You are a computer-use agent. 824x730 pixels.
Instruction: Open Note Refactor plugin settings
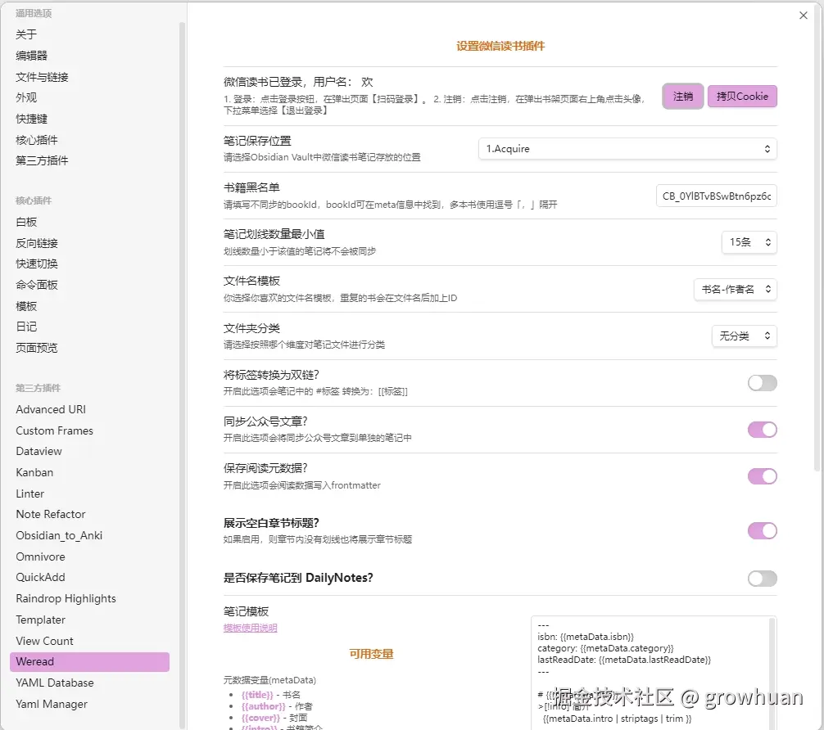pyautogui.click(x=51, y=514)
